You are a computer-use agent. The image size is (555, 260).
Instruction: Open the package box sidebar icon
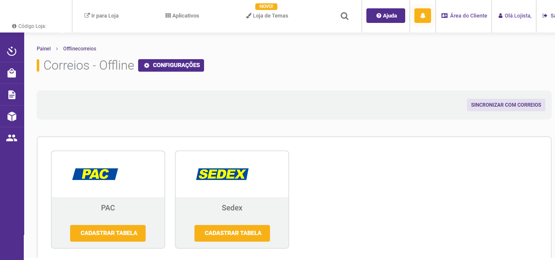pyautogui.click(x=12, y=116)
